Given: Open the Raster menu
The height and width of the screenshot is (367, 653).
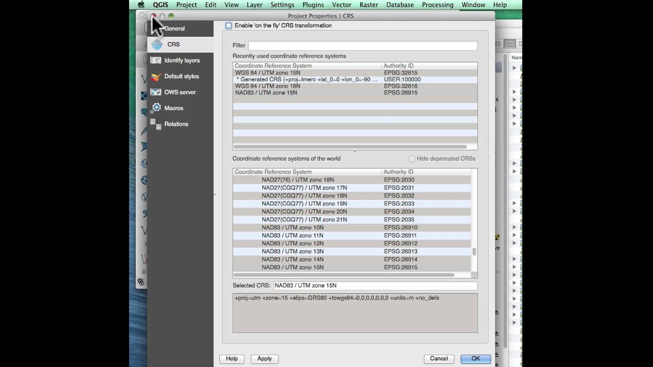Looking at the screenshot, I should click(369, 5).
